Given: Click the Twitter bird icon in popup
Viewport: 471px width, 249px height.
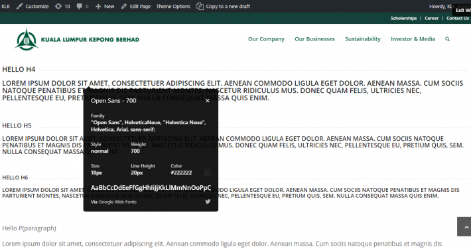Looking at the screenshot, I should pyautogui.click(x=208, y=202).
